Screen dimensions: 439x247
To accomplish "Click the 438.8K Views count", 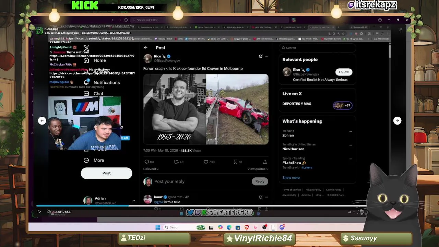I will (191, 151).
